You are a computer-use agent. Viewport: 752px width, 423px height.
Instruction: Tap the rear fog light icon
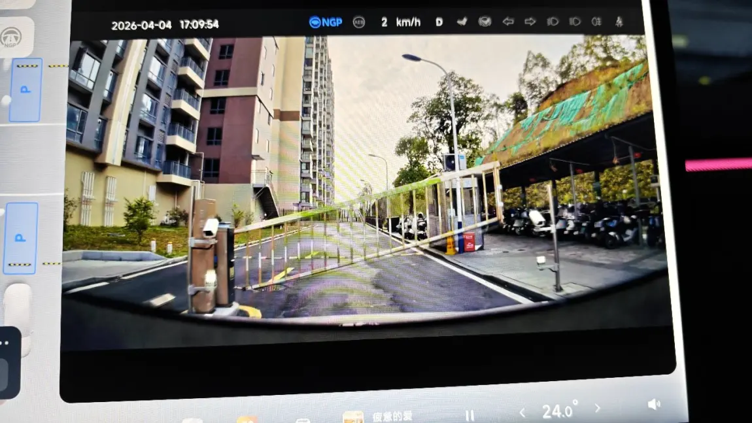coord(596,22)
